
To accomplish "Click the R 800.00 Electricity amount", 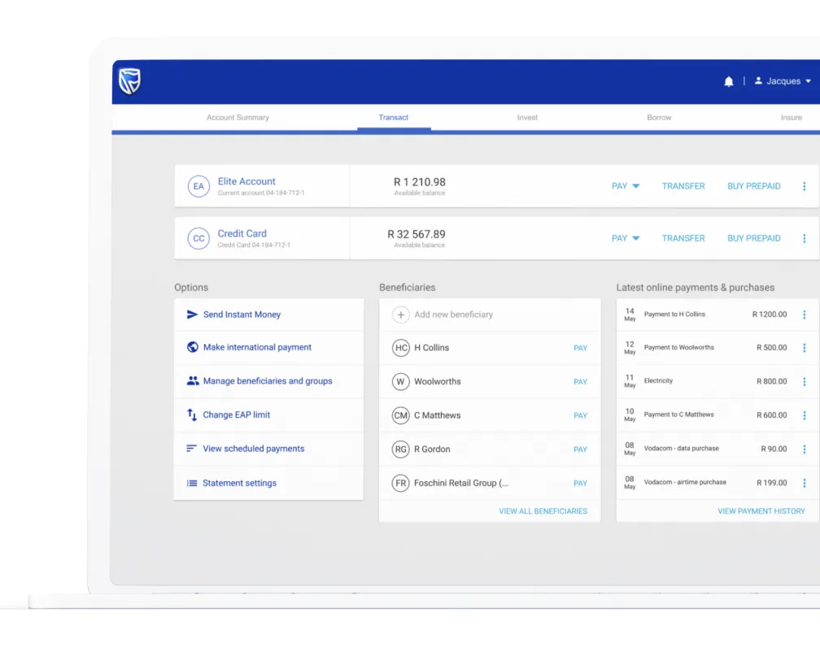I will (x=771, y=381).
